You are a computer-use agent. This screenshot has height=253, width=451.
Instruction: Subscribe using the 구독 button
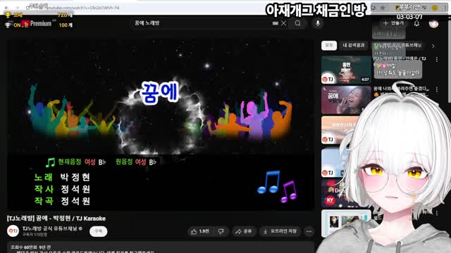point(99,231)
